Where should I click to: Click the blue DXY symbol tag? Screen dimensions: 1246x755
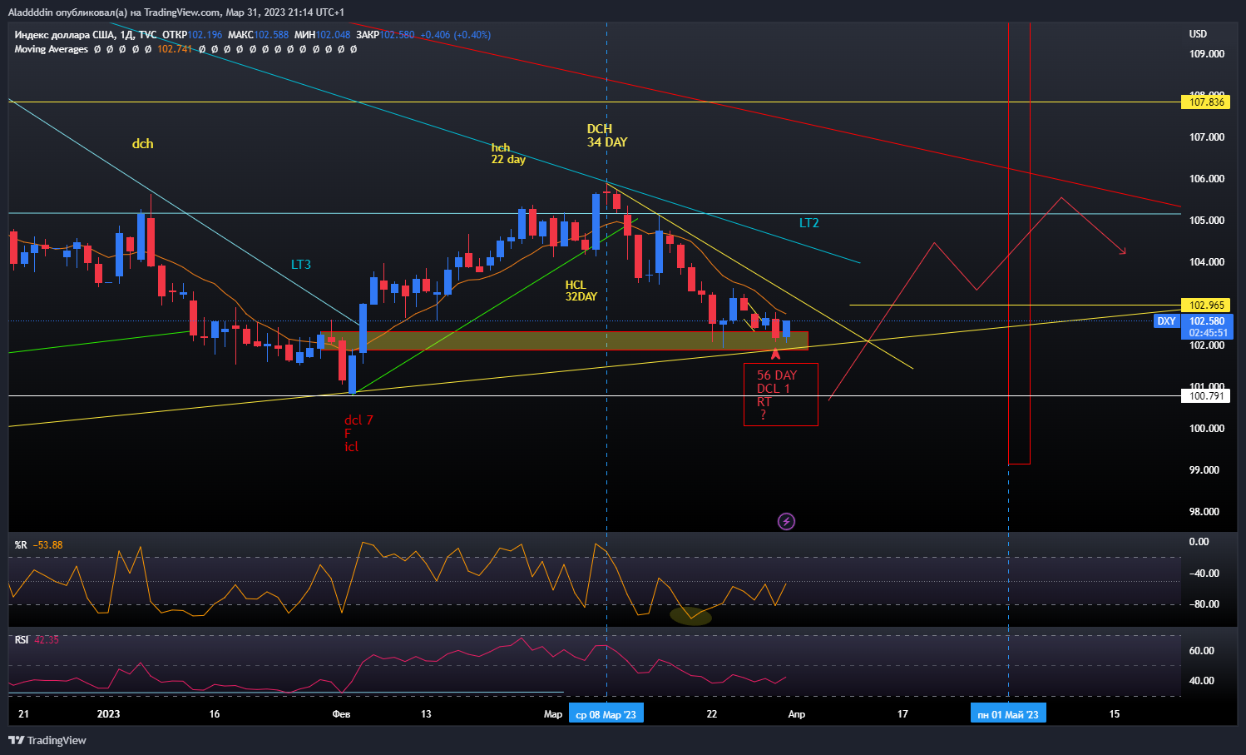coord(1166,321)
